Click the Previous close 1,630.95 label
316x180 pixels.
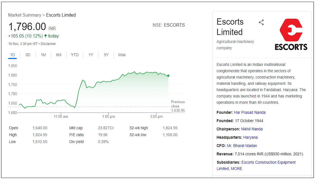178,106
